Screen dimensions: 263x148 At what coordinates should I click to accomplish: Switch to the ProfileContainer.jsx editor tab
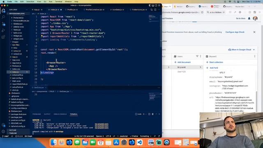point(95,10)
